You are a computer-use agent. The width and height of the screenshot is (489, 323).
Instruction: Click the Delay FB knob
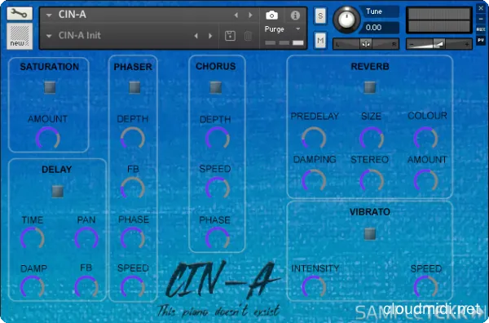pyautogui.click(x=86, y=287)
